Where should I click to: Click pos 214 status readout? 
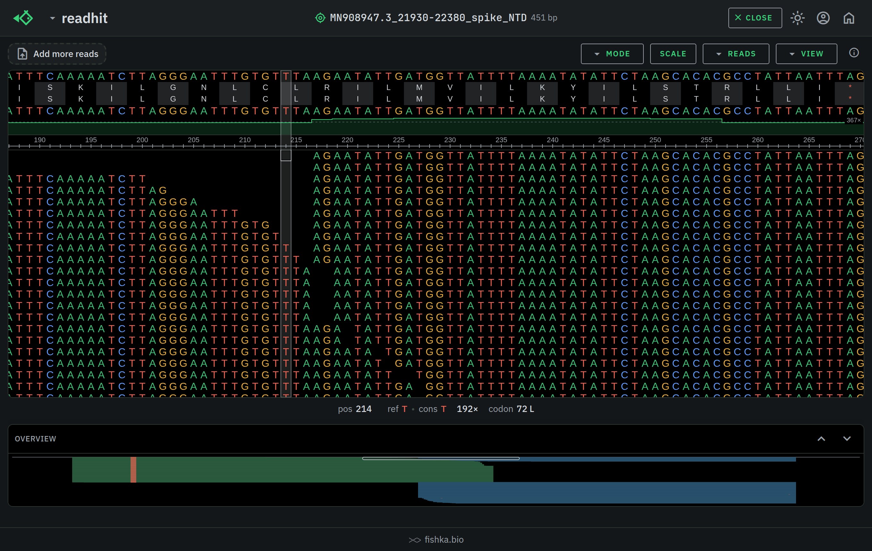tap(355, 409)
